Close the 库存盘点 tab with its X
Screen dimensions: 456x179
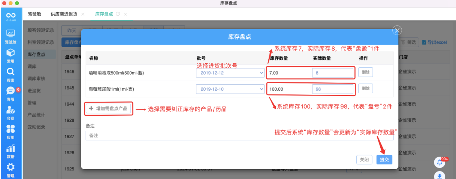(126, 14)
